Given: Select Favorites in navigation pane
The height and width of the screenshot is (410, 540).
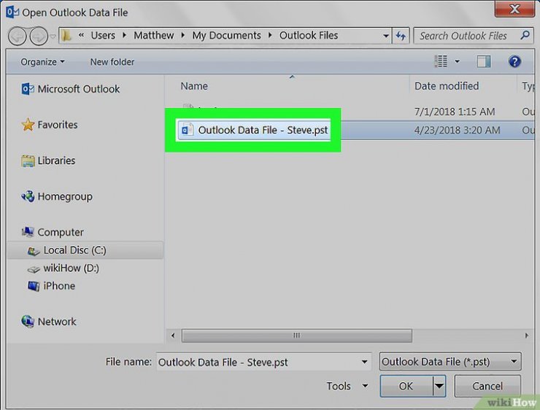Looking at the screenshot, I should (58, 125).
